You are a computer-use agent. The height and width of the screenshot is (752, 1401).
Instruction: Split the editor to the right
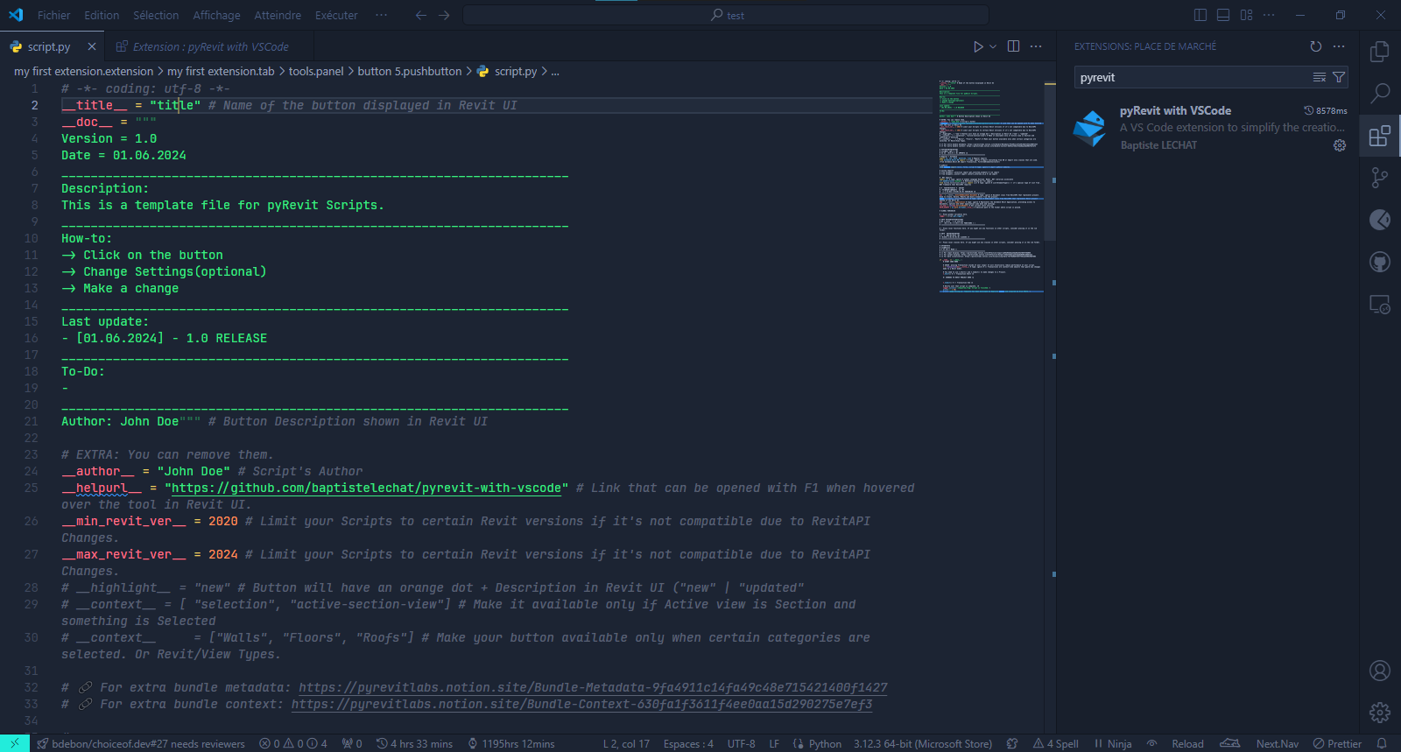click(x=1013, y=46)
